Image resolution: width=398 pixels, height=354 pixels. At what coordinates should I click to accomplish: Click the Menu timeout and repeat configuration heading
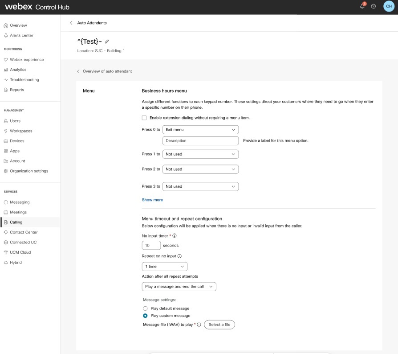pyautogui.click(x=182, y=218)
